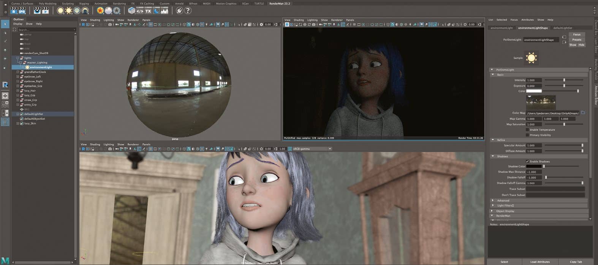Select renderCam_Shot09 in the Outliner
Screen dimensions: 598x265
pyautogui.click(x=36, y=53)
